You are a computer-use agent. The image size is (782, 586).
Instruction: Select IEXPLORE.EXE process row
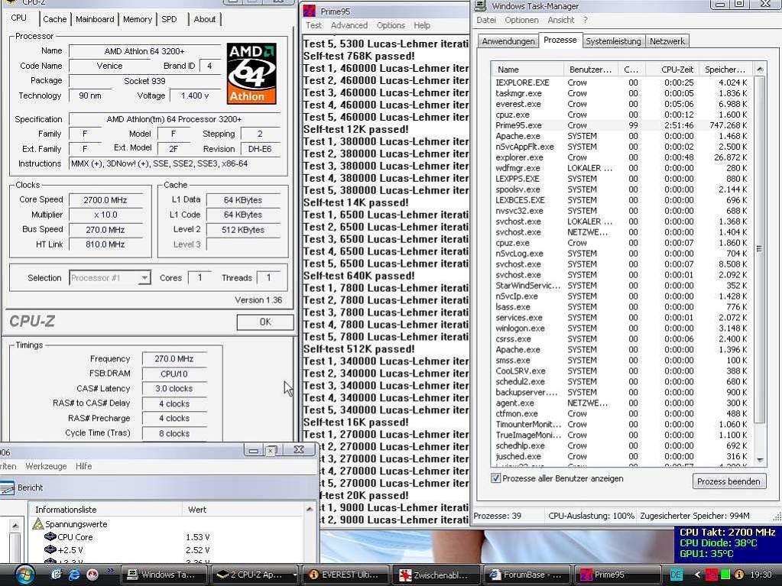[x=622, y=83]
